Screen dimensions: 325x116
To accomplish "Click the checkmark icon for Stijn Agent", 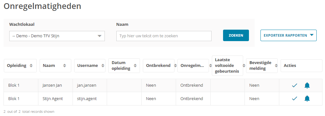I will 294,98.
